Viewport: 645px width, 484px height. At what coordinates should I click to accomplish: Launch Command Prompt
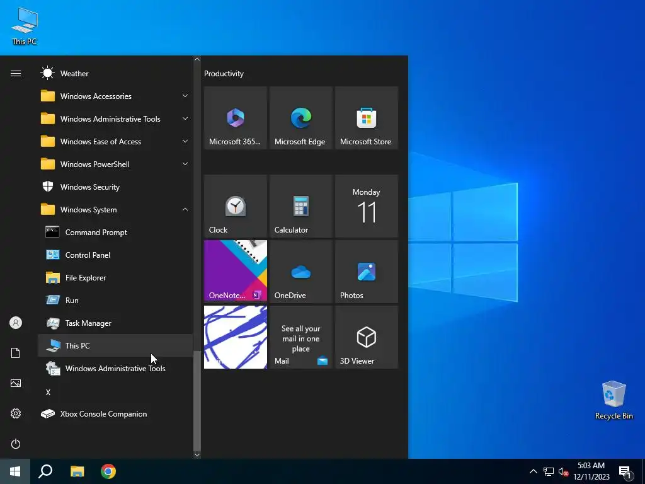[115, 232]
